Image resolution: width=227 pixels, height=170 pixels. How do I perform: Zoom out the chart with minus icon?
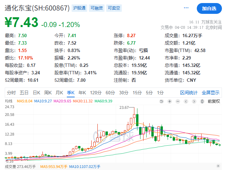(x=178, y=101)
